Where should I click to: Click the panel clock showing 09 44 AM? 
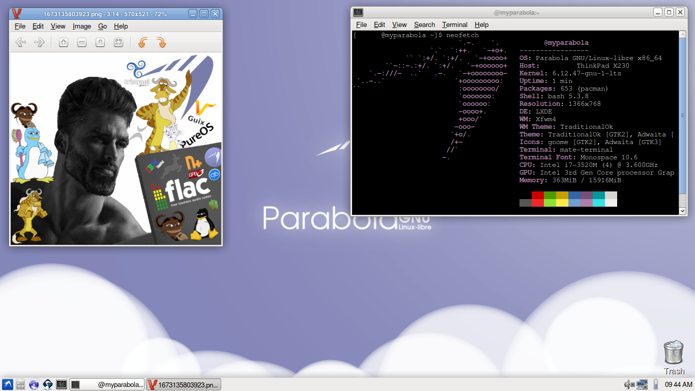[x=678, y=384]
